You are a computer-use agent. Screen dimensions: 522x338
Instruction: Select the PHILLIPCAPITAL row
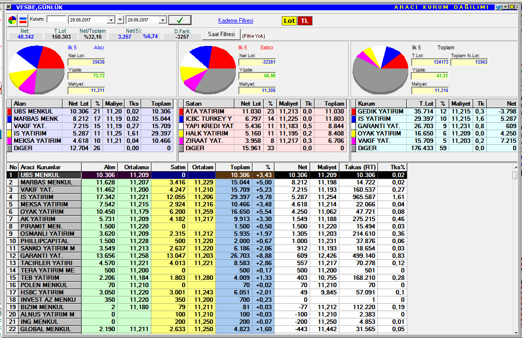pos(207,241)
